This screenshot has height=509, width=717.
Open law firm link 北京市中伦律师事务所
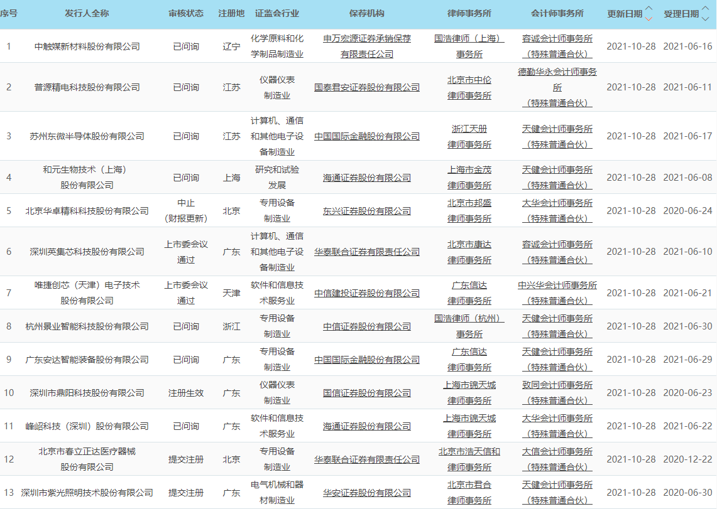[469, 87]
